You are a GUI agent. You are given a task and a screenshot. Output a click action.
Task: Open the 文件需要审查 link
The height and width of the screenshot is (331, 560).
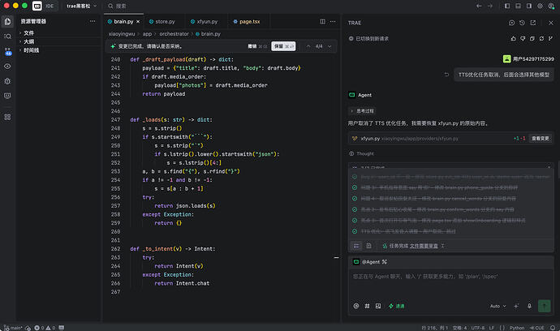(424, 246)
